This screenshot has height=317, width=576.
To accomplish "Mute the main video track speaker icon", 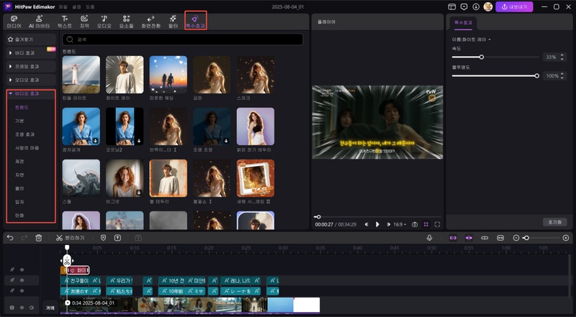I will (x=31, y=308).
